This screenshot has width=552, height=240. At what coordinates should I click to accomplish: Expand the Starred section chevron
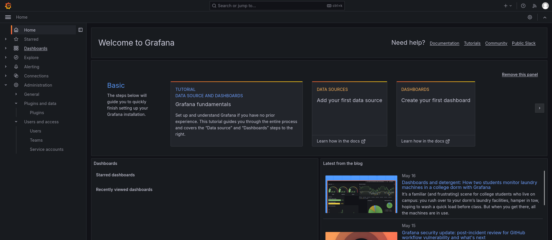pos(6,39)
